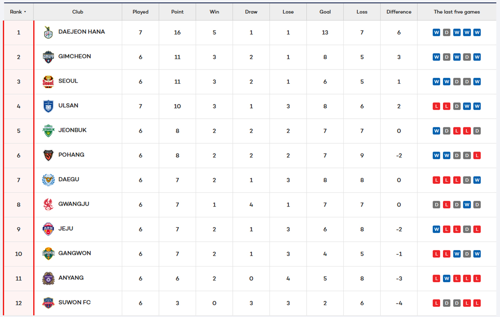Click Pohang's red loss result badge
This screenshot has height=317, width=500.
(477, 155)
